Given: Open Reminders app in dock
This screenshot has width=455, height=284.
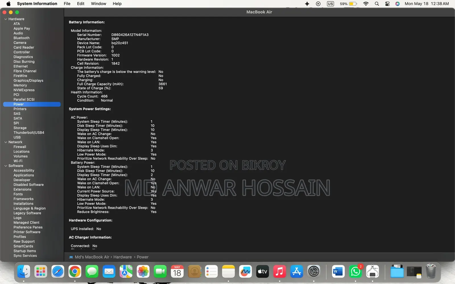Looking at the screenshot, I should pos(211,272).
